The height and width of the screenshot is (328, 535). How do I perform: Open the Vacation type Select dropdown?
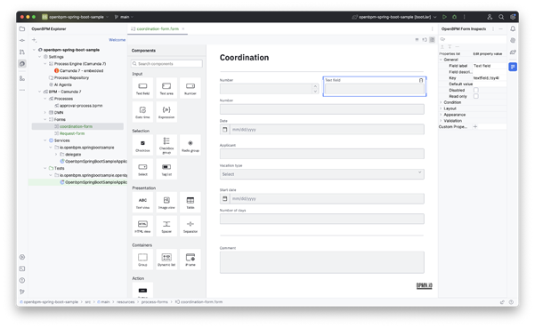coord(321,174)
